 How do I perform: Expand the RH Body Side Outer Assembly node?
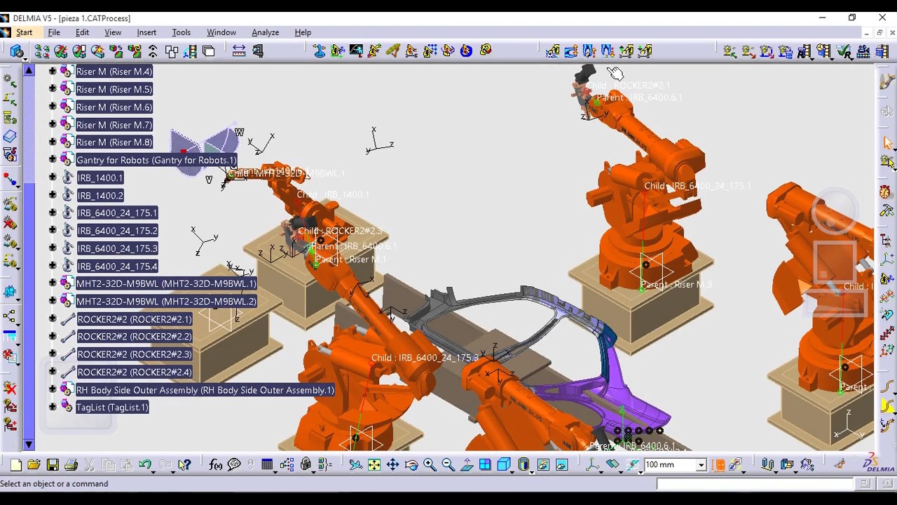[x=53, y=390]
